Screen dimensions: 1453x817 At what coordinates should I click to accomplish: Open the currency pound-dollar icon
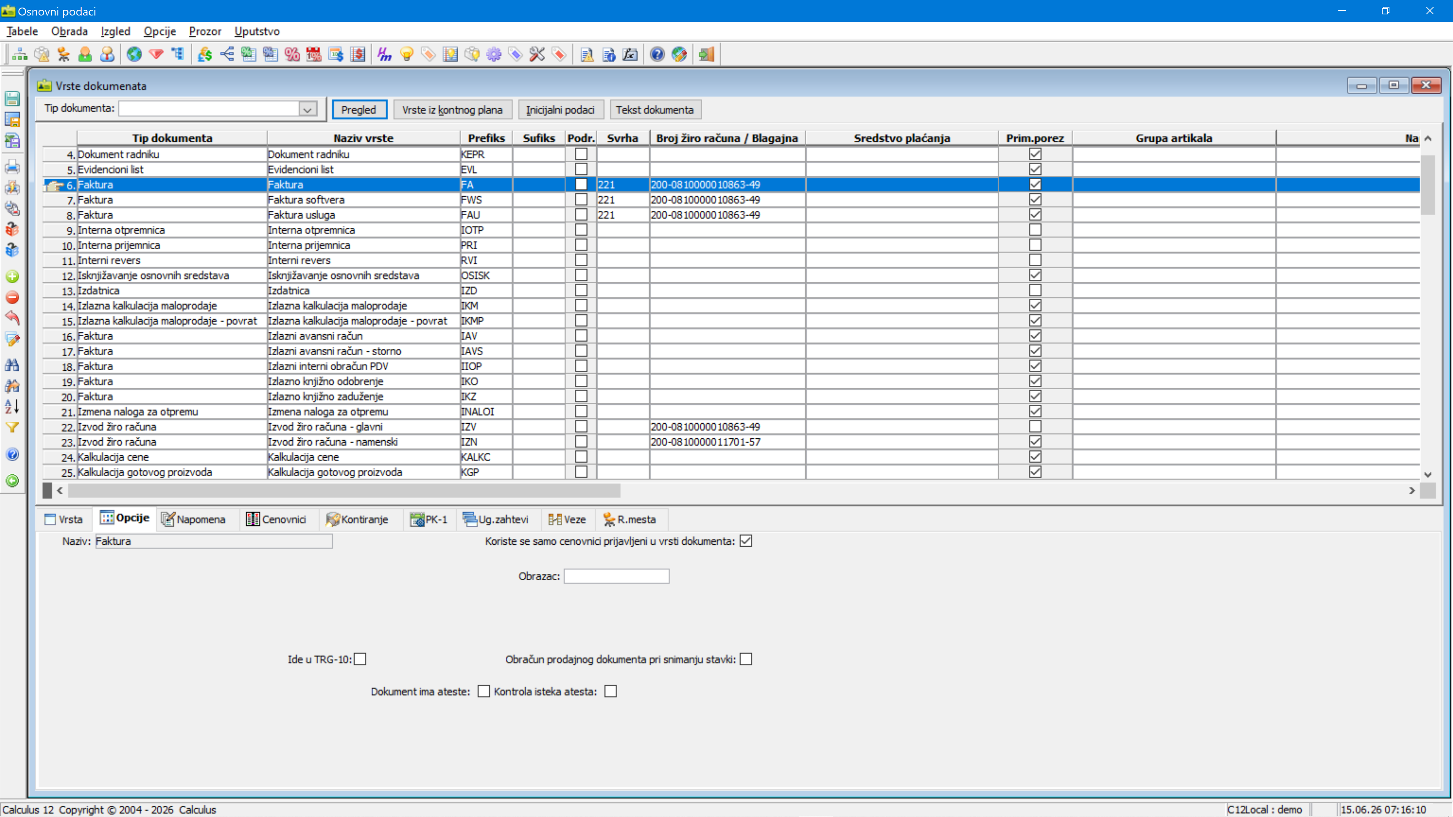205,54
